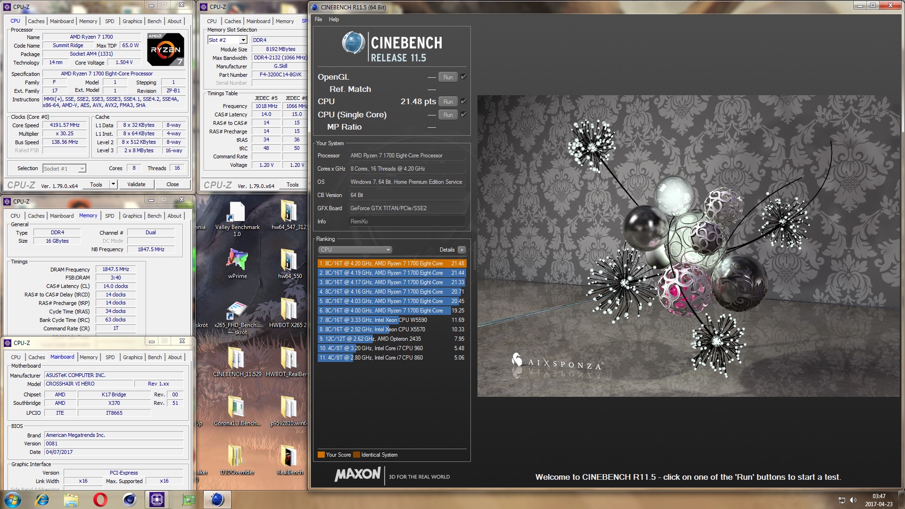Toggle the OpenGL test checkbox
The image size is (905, 509).
(x=463, y=77)
